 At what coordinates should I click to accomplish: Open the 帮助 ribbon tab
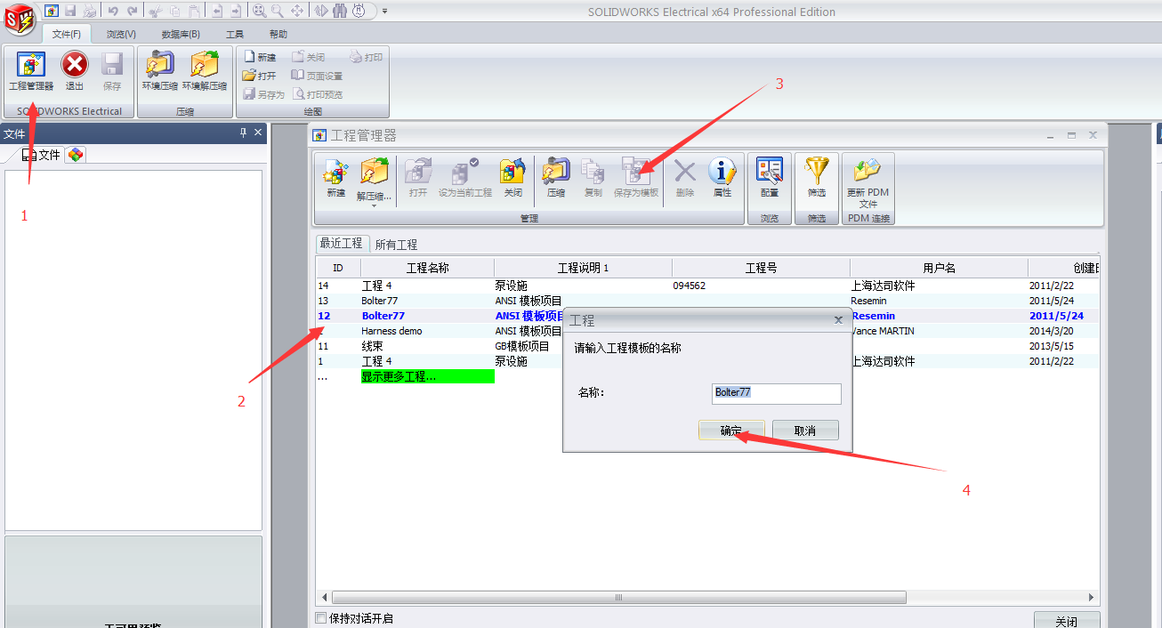coord(278,35)
